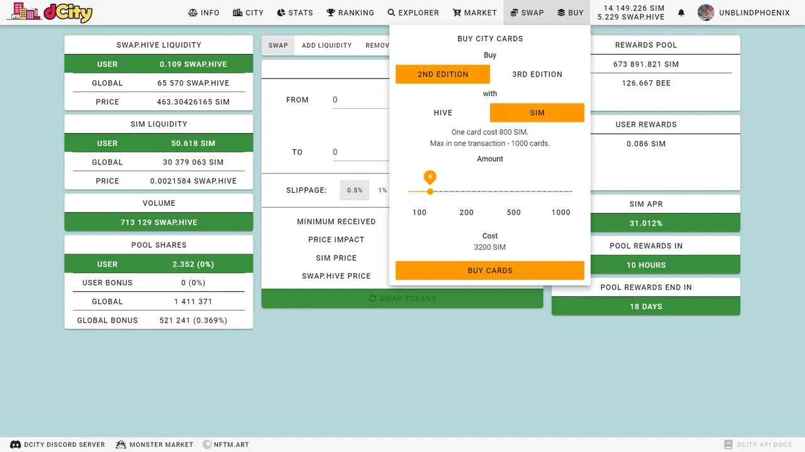The height and width of the screenshot is (452, 805).
Task: Click the 18 DAYS rewards end
Action: pos(646,306)
